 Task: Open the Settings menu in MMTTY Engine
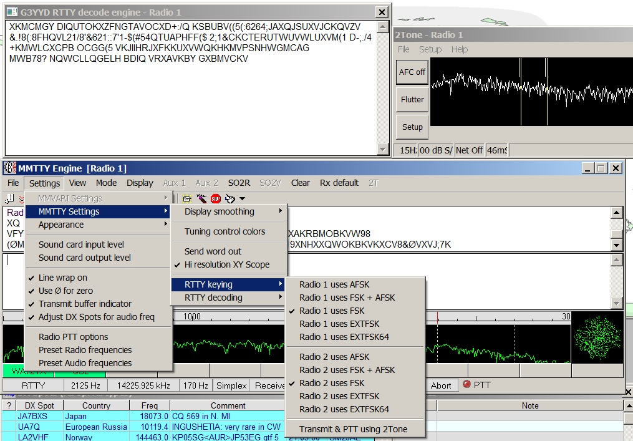tap(44, 183)
